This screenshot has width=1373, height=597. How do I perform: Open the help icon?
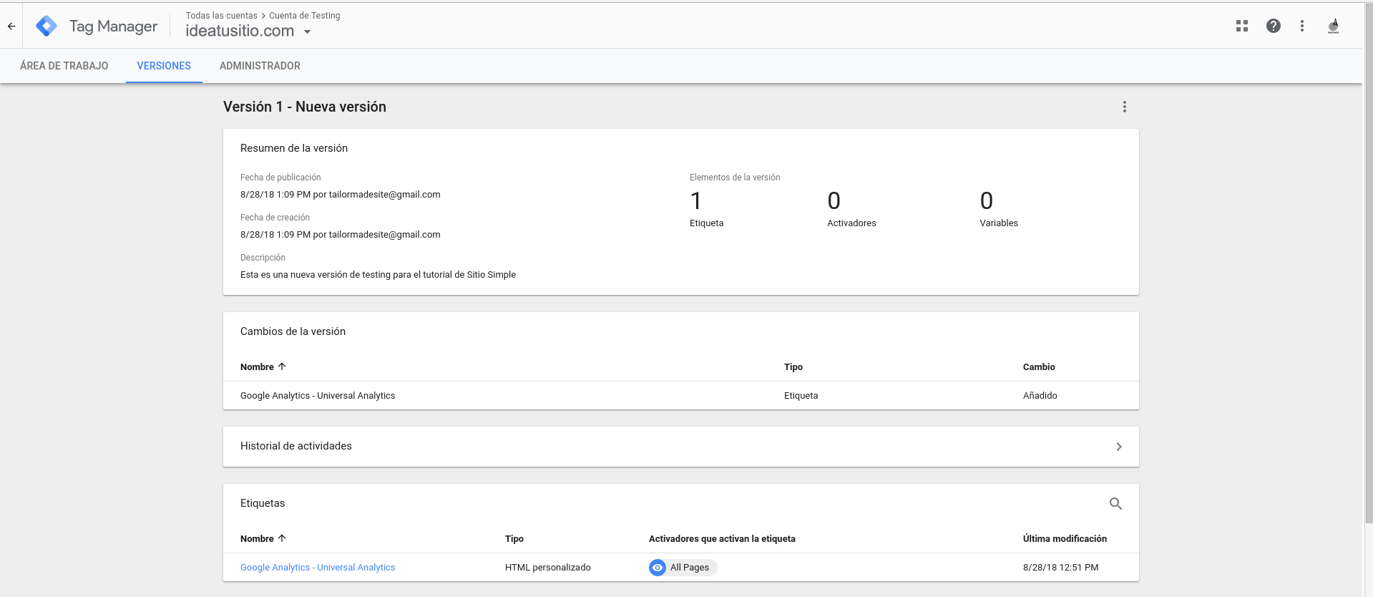pos(1273,26)
